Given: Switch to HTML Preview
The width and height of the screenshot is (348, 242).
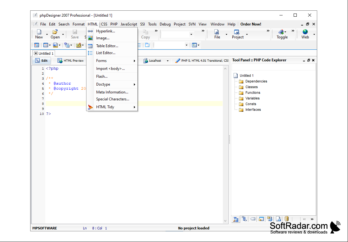Looking at the screenshot, I should [70, 61].
